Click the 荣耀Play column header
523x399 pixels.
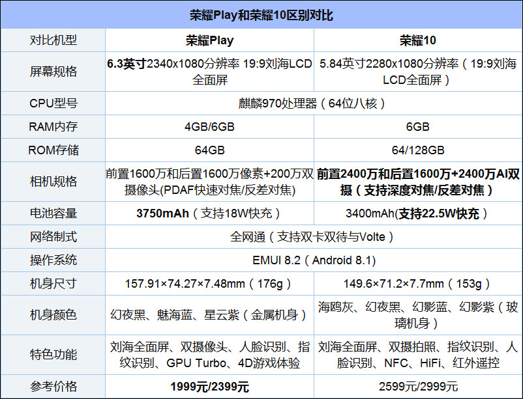210,40
